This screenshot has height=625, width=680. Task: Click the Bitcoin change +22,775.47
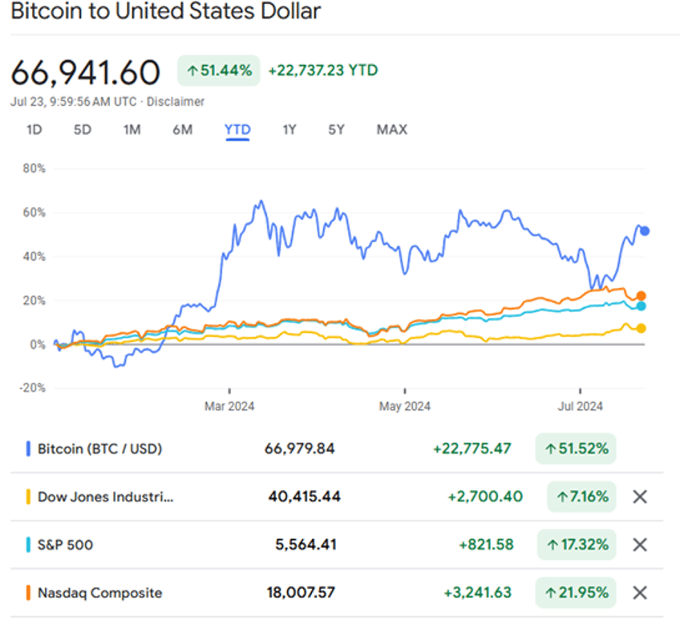click(x=472, y=448)
